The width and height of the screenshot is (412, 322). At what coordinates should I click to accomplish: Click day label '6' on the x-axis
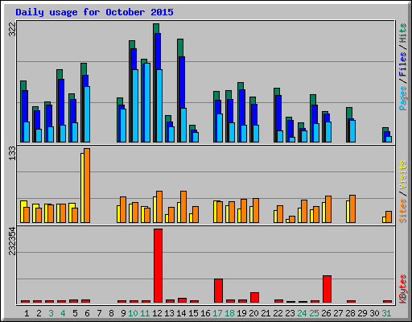(87, 313)
